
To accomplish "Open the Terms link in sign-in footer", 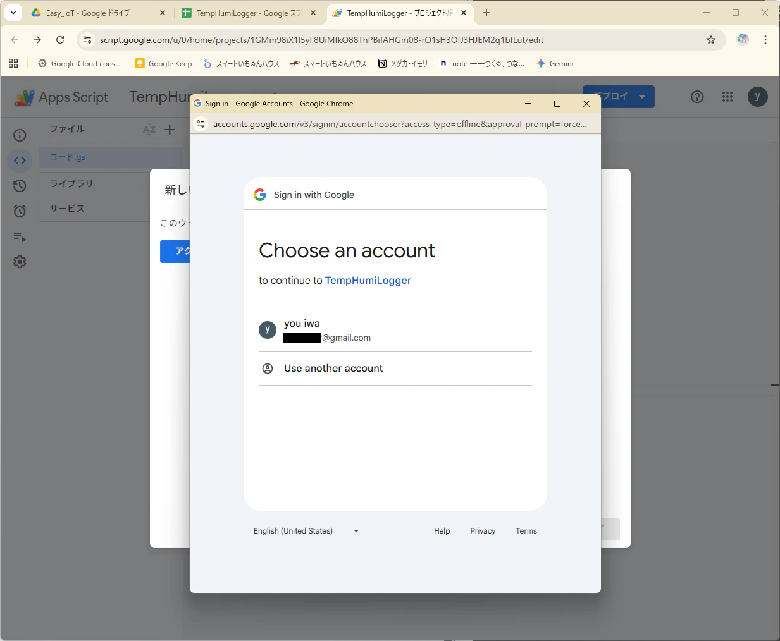I will (x=526, y=531).
